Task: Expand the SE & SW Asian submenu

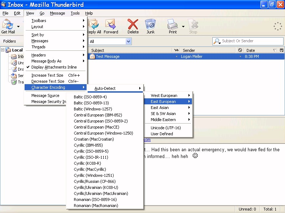Action: point(168,114)
